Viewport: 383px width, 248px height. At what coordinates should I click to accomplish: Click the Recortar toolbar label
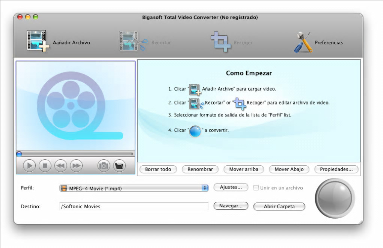(x=161, y=42)
